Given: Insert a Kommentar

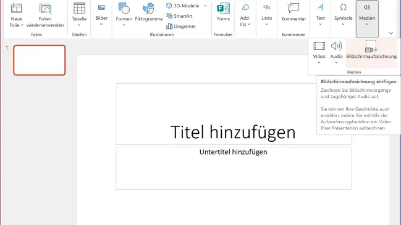Looking at the screenshot, I should (293, 12).
